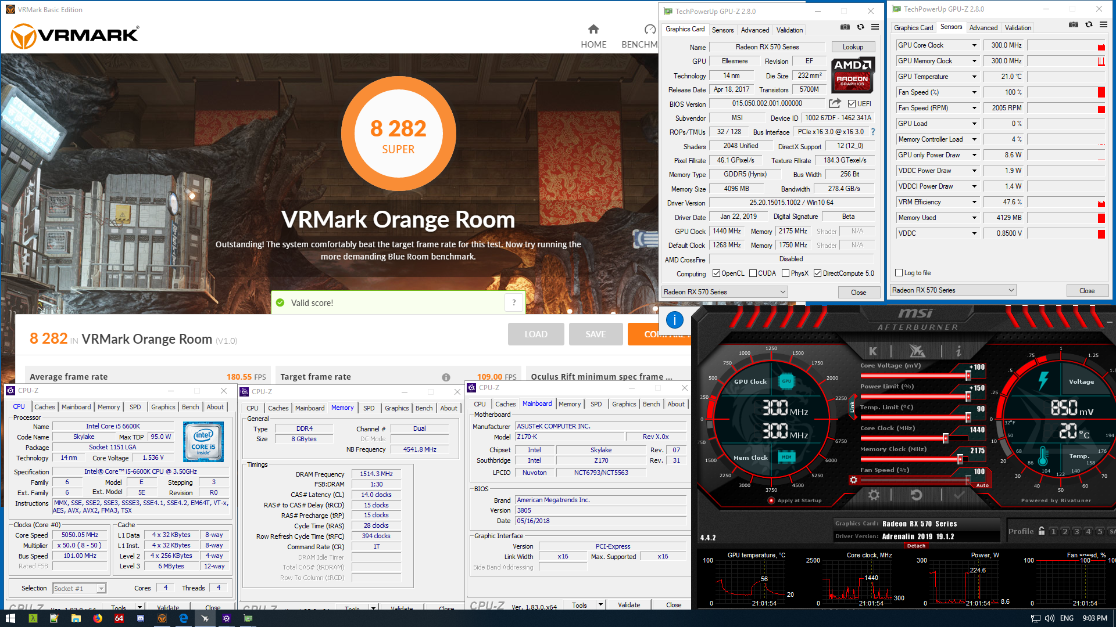The image size is (1116, 627).
Task: Open SPD tab in the middle CPU-Z window
Action: pyautogui.click(x=369, y=408)
